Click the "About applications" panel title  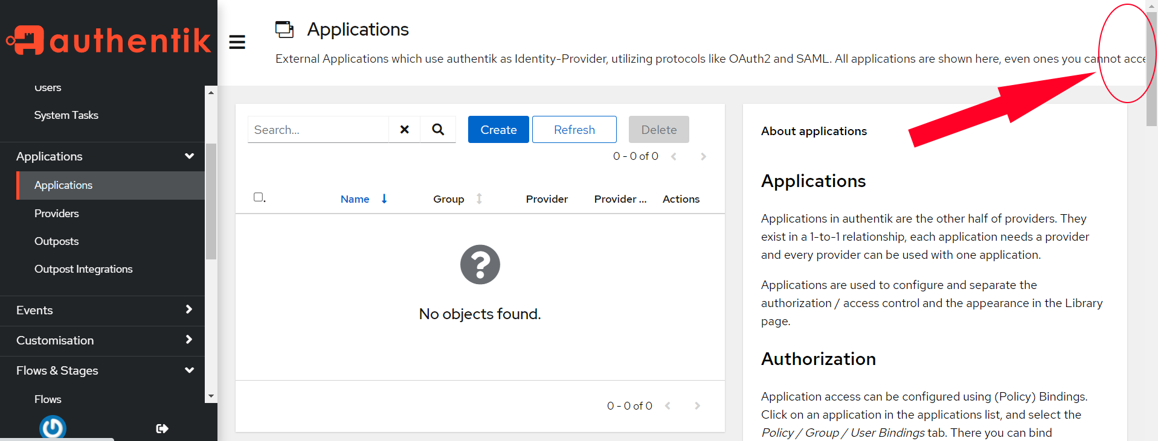(814, 131)
